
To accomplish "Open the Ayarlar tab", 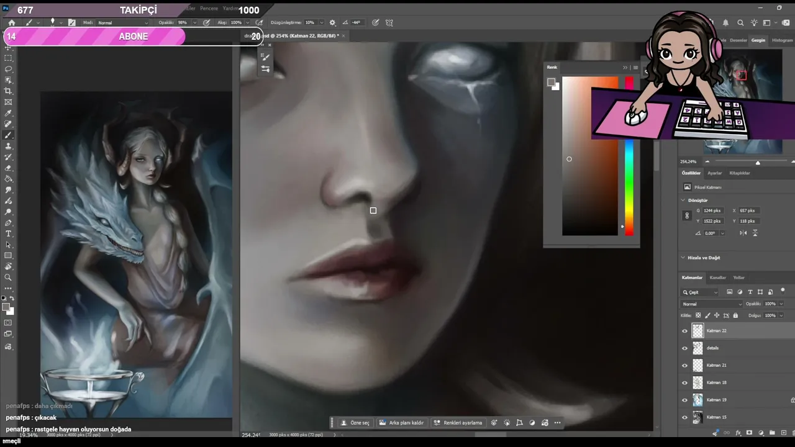I will pos(715,173).
